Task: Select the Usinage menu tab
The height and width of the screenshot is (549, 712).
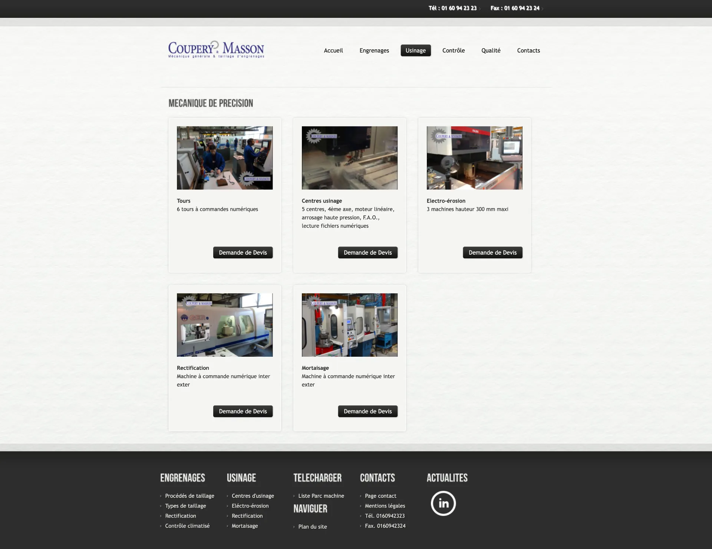Action: 416,50
